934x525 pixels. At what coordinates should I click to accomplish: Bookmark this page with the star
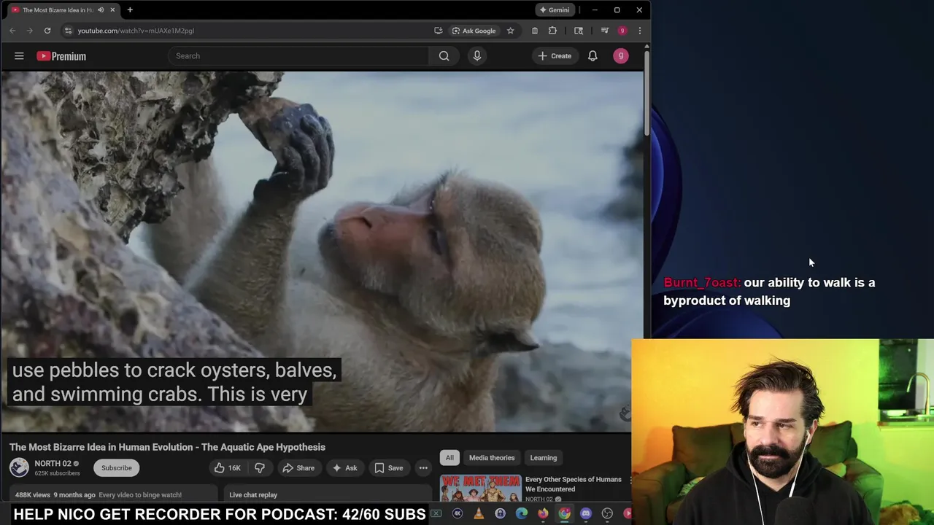click(x=510, y=31)
